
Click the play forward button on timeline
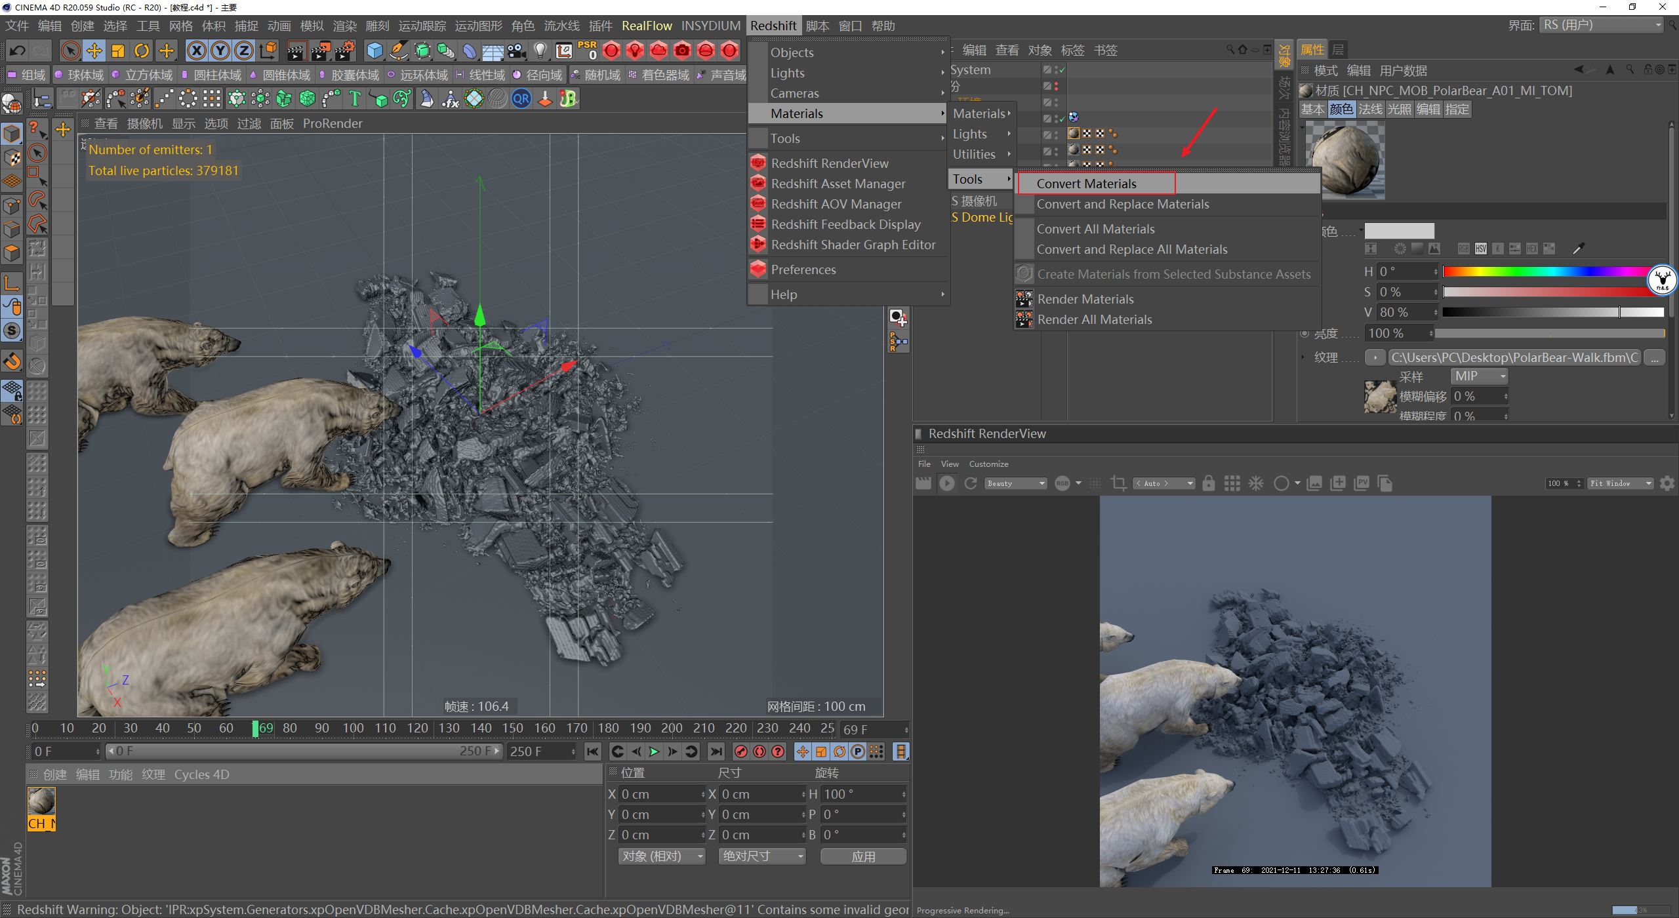click(654, 751)
